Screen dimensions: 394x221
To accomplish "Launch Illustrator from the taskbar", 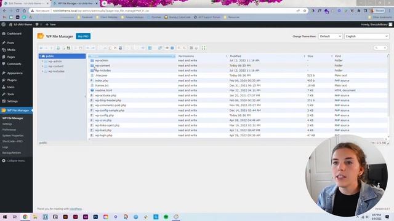I will pos(65,217).
